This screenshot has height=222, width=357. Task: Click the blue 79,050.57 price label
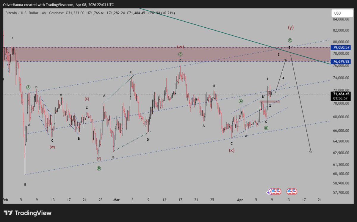click(x=341, y=47)
